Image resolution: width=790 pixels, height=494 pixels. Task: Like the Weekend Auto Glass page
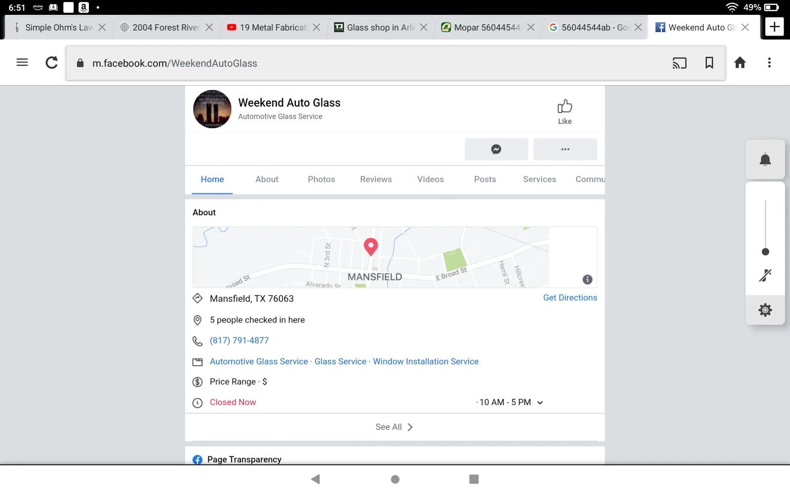point(565,112)
